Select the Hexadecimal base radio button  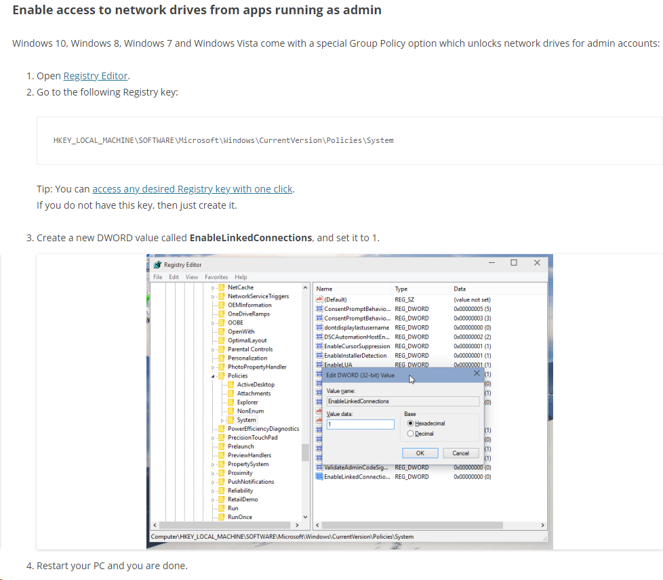coord(410,423)
